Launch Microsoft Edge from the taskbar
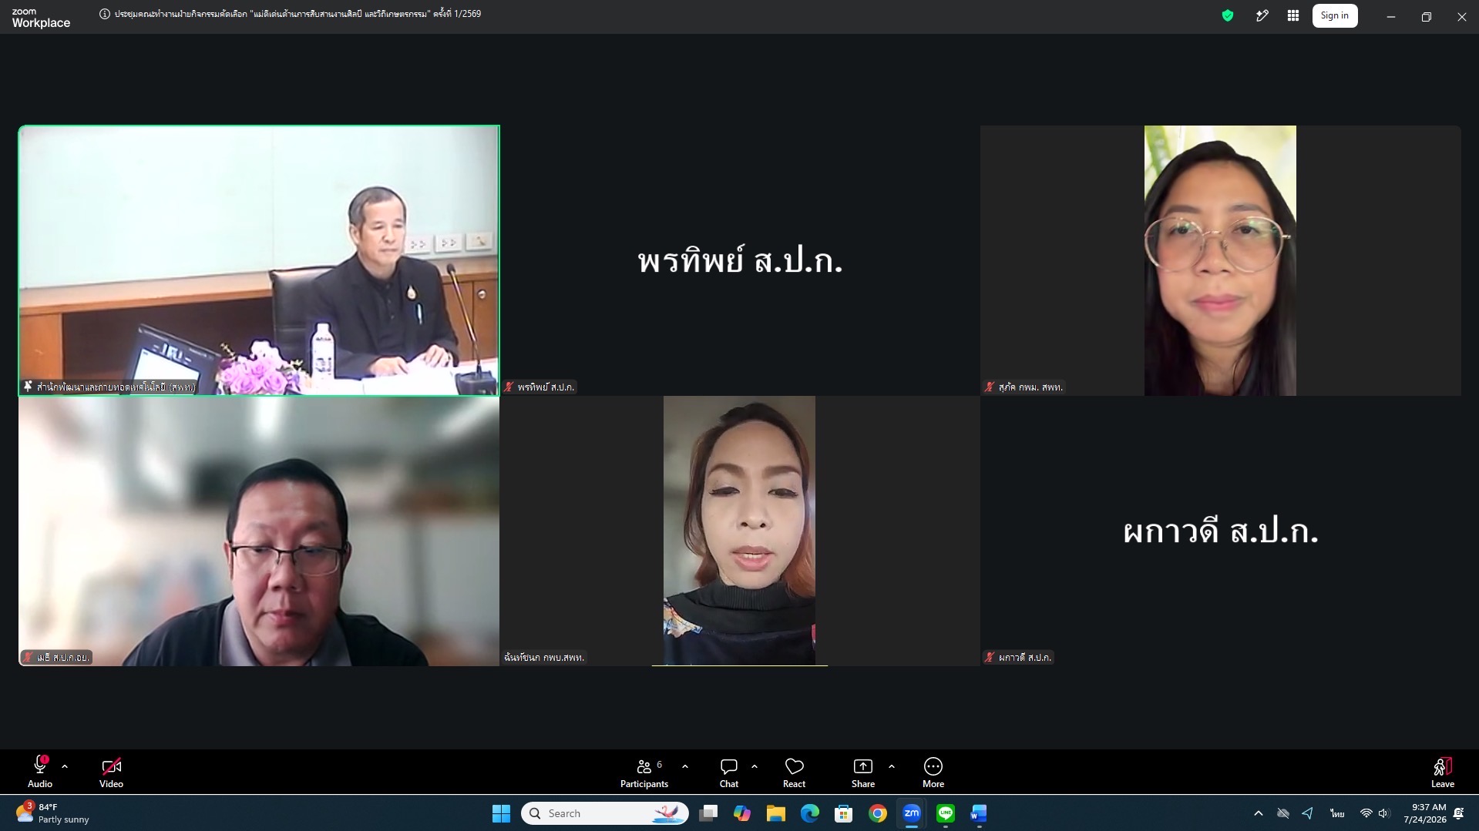The image size is (1479, 831). (809, 813)
